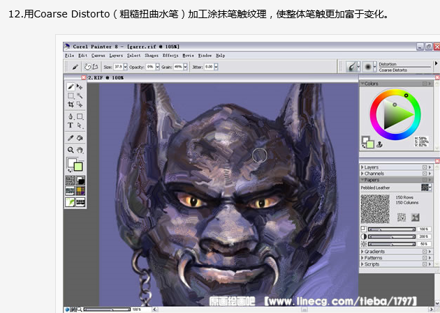Screen dimensions: 440x313
Task: Select the Rectangular Selection tool
Action: click(71, 96)
